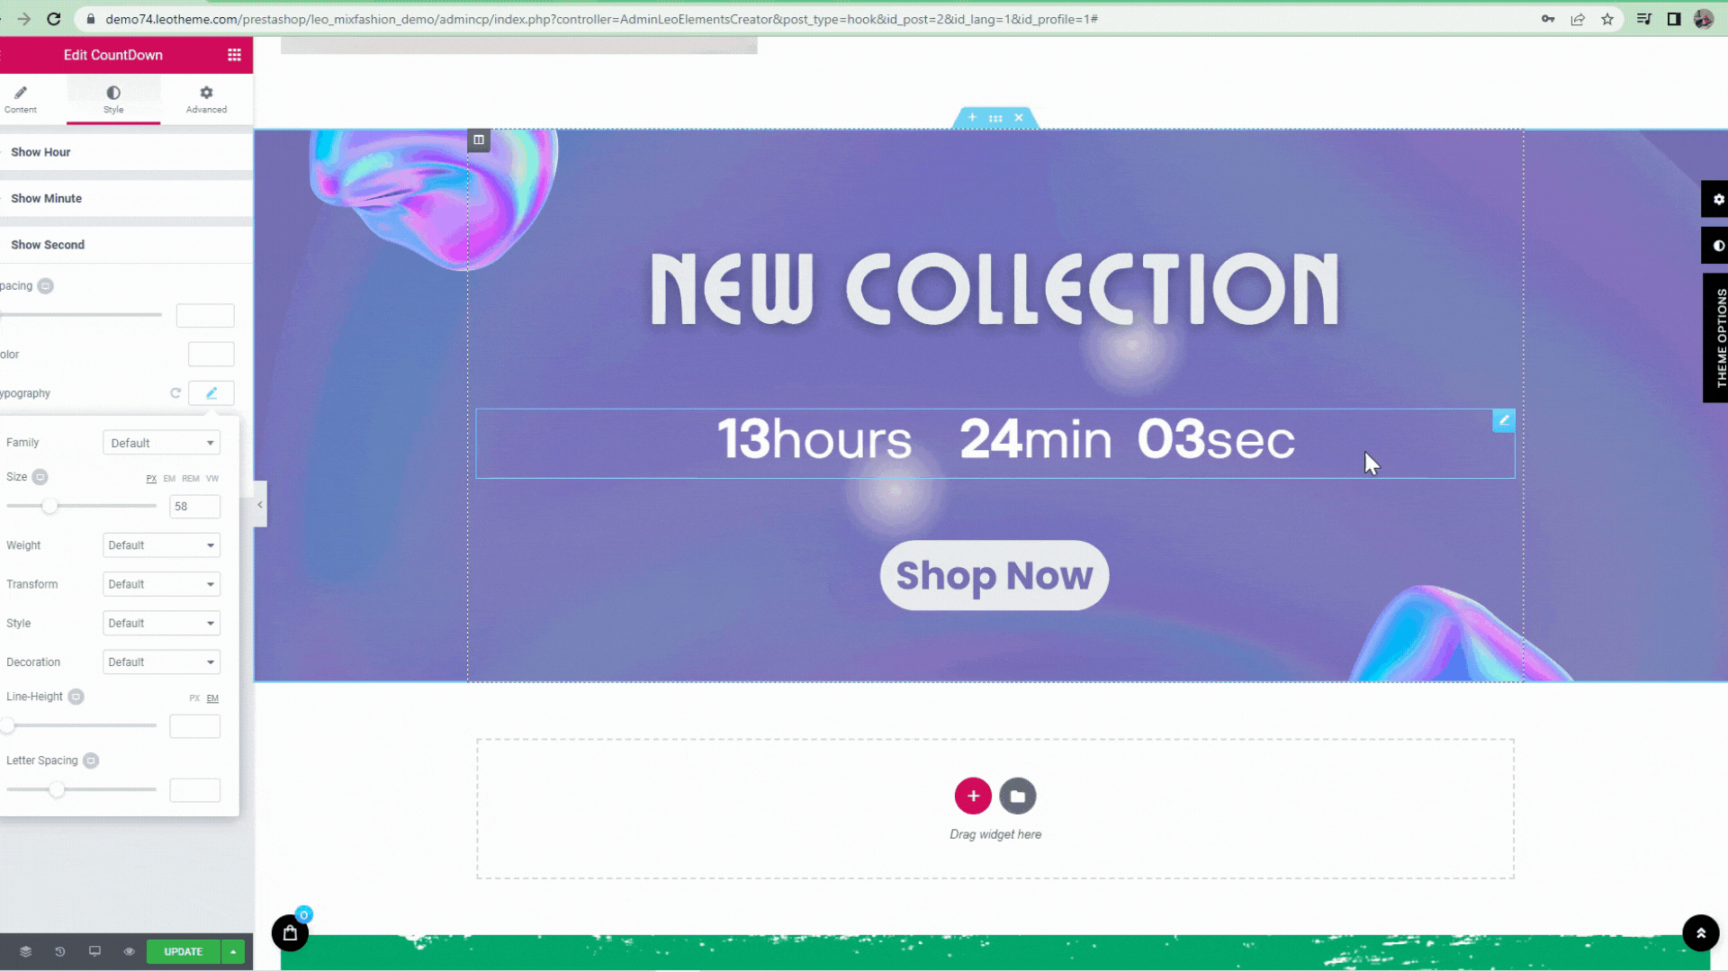Open the shopping cart icon

click(290, 933)
